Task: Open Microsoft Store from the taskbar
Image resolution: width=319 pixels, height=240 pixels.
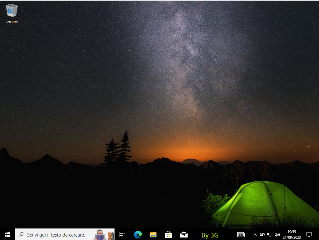Action: 169,235
